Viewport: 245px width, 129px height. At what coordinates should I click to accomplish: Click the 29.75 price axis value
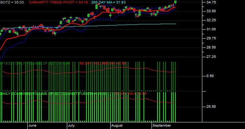tap(211, 38)
